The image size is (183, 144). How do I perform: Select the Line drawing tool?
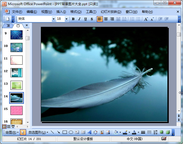[x=52, y=132]
